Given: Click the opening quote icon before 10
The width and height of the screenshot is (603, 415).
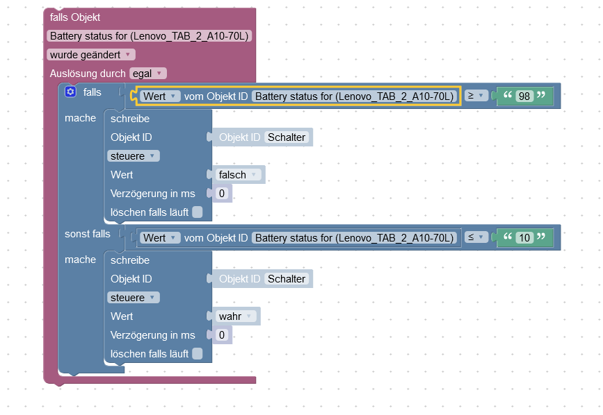Looking at the screenshot, I should point(508,236).
